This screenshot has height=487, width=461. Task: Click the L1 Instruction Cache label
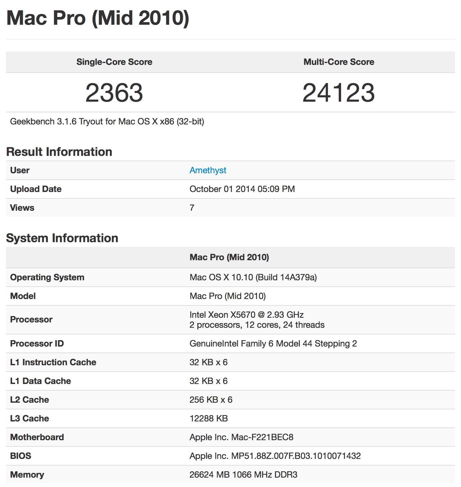point(53,362)
